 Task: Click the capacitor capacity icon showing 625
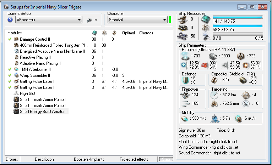(x=214, y=80)
